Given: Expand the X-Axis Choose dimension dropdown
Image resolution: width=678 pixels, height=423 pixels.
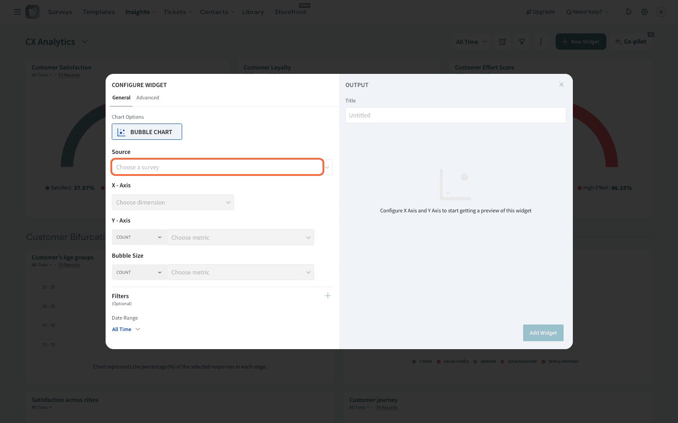Looking at the screenshot, I should pyautogui.click(x=172, y=202).
